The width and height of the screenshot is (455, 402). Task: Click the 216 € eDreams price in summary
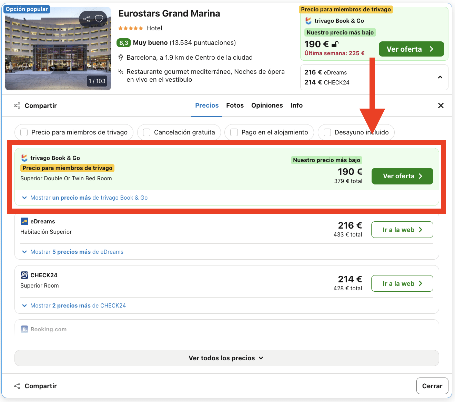326,72
